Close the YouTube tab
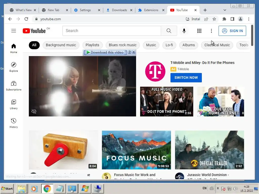The image size is (259, 194). tap(196, 10)
